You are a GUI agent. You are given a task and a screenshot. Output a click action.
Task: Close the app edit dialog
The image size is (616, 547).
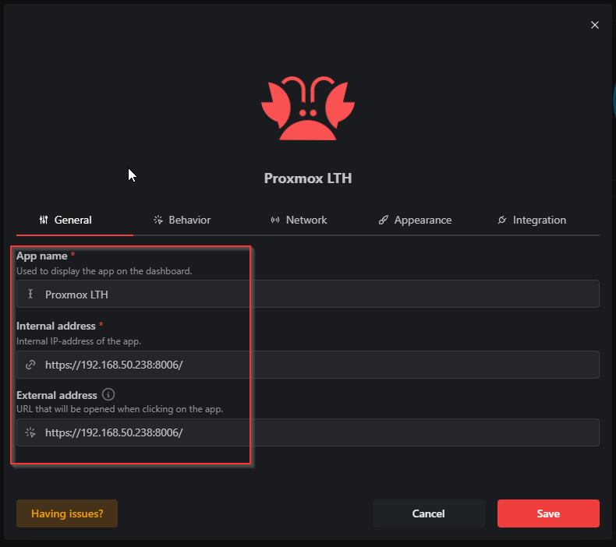[595, 25]
